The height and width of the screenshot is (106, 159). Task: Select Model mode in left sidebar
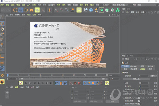(x=2, y=24)
